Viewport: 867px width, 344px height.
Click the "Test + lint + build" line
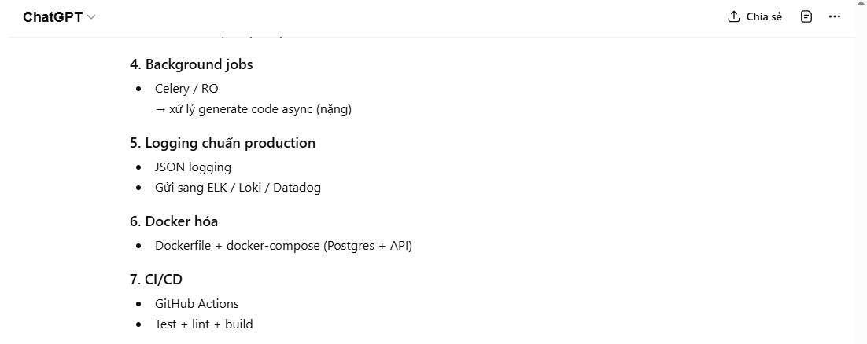pyautogui.click(x=204, y=324)
